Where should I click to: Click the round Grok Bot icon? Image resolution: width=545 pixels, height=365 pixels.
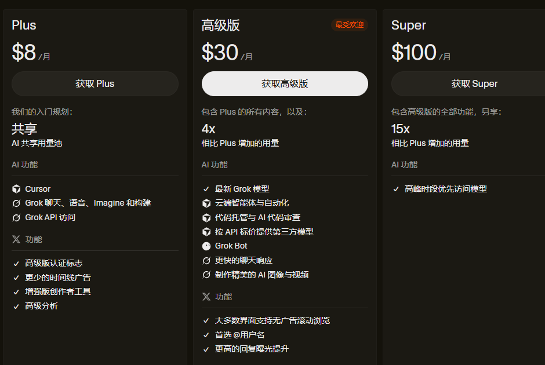206,246
